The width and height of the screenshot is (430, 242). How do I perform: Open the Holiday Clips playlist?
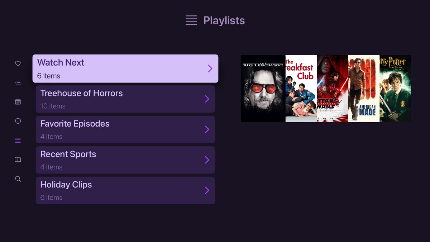125,190
